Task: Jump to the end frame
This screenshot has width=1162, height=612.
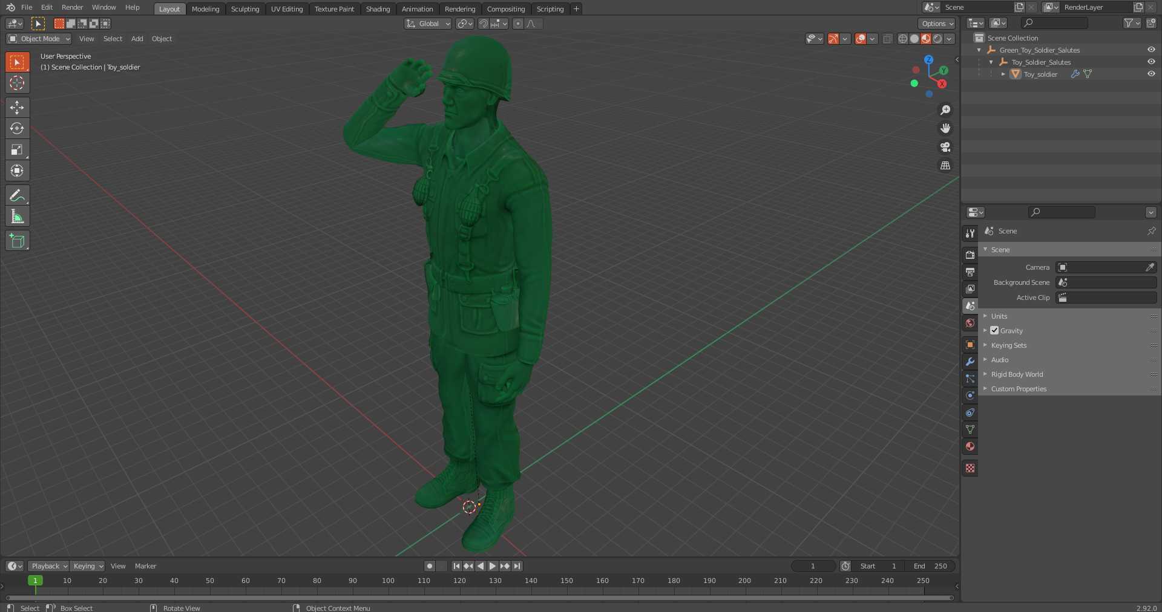Action: point(517,566)
